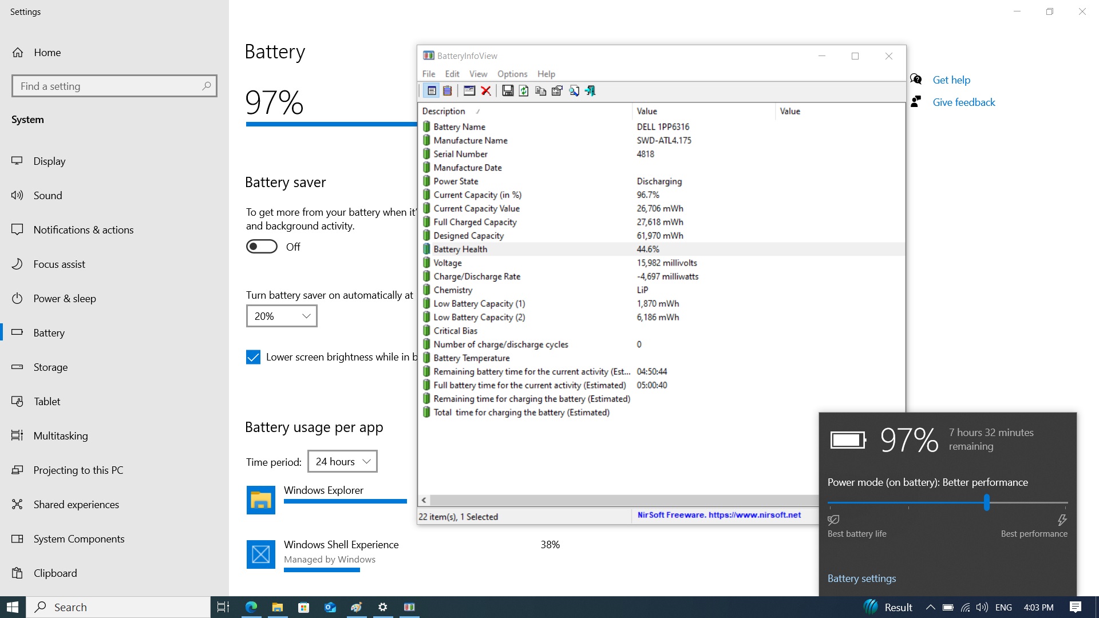
Task: Open the properties window toolbar icon
Action: (x=469, y=90)
